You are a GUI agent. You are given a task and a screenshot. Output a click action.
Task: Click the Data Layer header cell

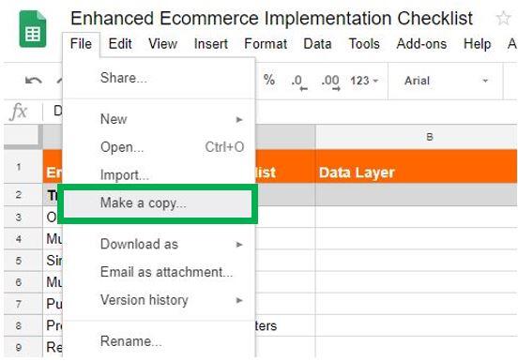417,166
